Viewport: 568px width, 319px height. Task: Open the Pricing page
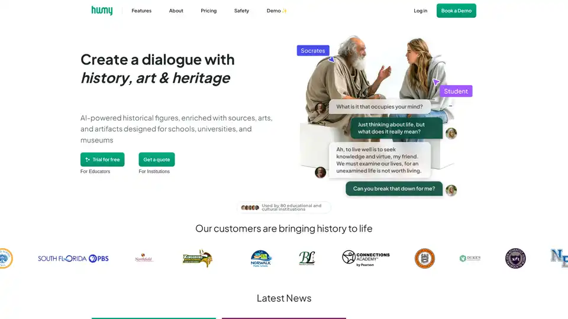(x=208, y=11)
